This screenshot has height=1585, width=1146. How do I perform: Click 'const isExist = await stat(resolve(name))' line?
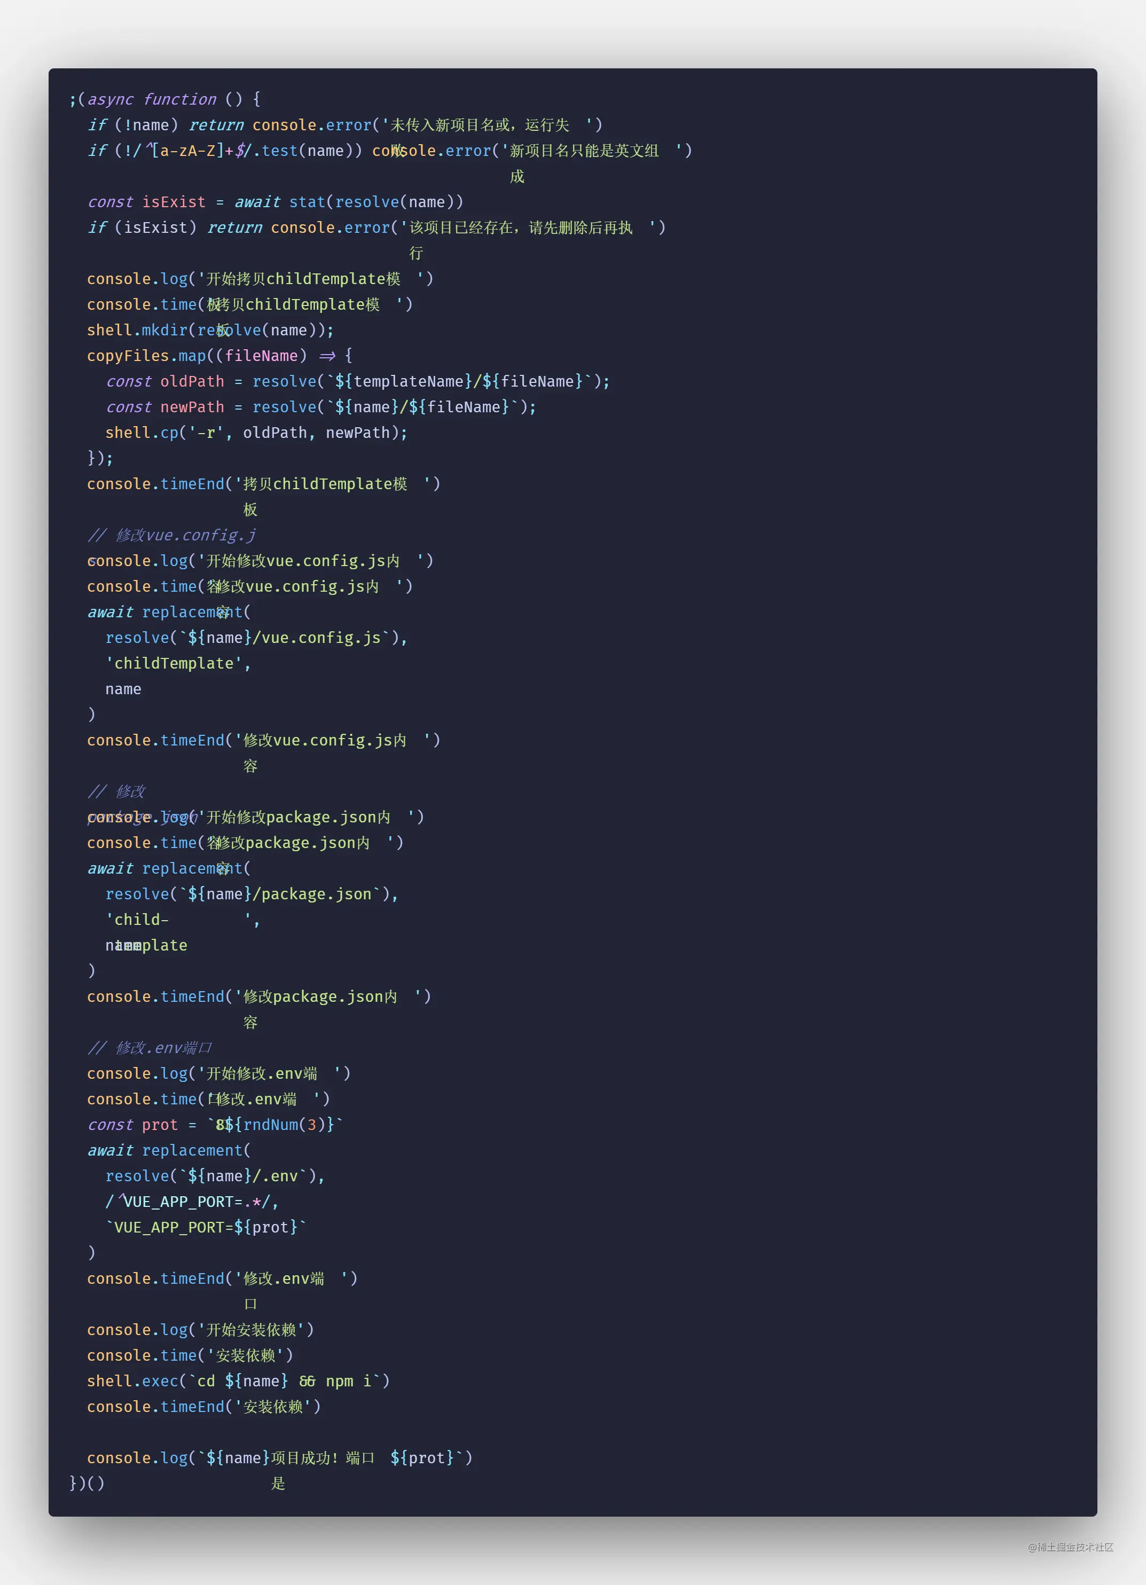coord(276,202)
